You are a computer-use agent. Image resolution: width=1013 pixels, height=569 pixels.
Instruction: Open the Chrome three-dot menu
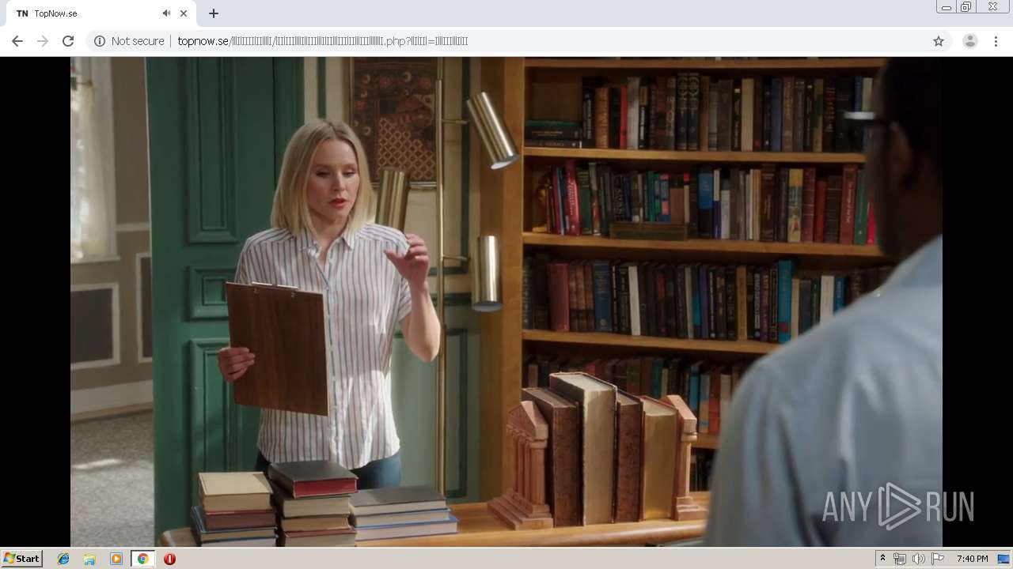point(996,41)
